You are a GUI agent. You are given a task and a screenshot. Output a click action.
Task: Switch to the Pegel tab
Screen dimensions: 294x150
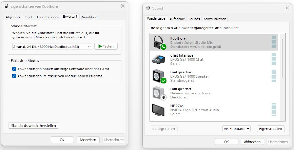[28, 17]
